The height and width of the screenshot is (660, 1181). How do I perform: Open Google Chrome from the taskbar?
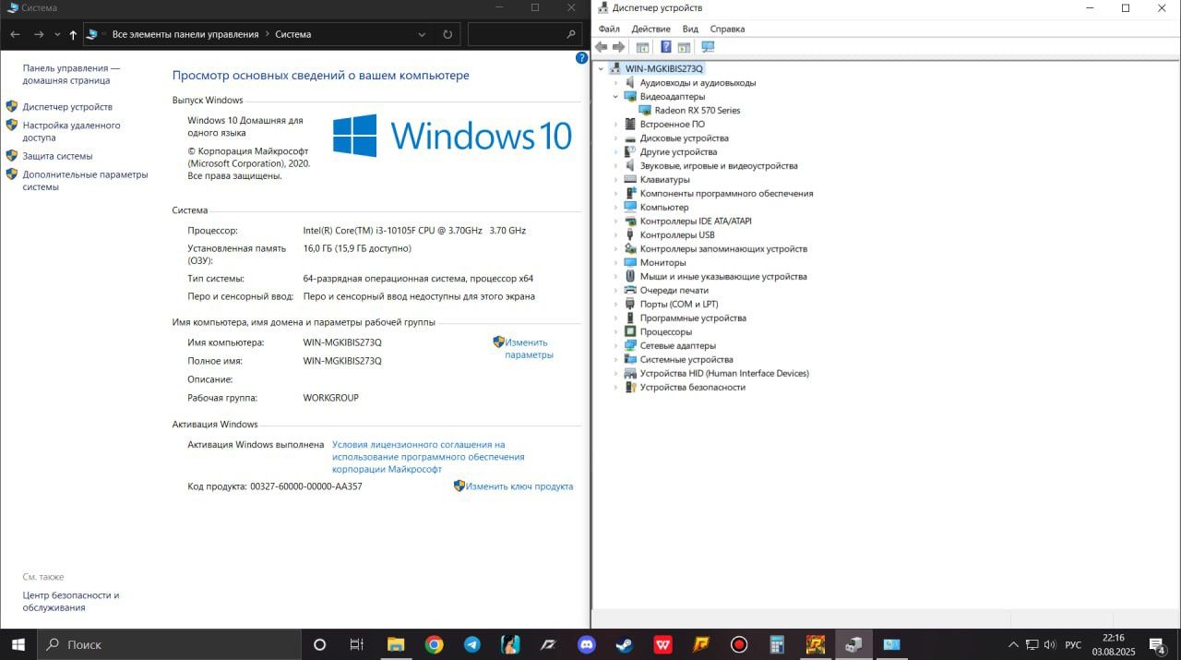pyautogui.click(x=434, y=644)
